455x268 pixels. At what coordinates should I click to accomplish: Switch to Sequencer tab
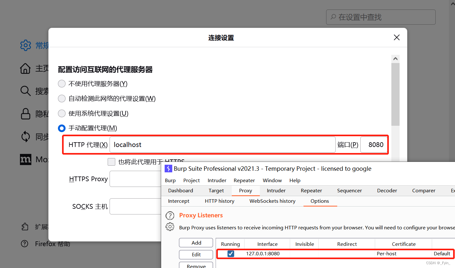tap(350, 190)
